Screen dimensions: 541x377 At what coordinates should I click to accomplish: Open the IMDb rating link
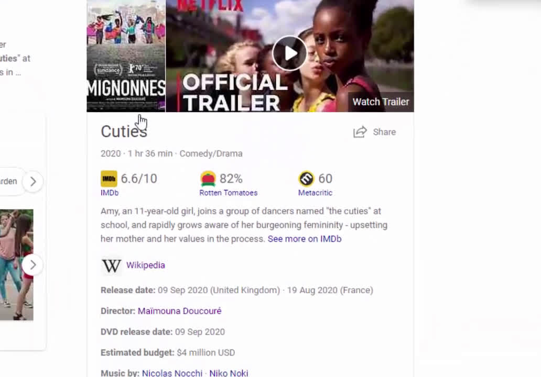click(110, 193)
